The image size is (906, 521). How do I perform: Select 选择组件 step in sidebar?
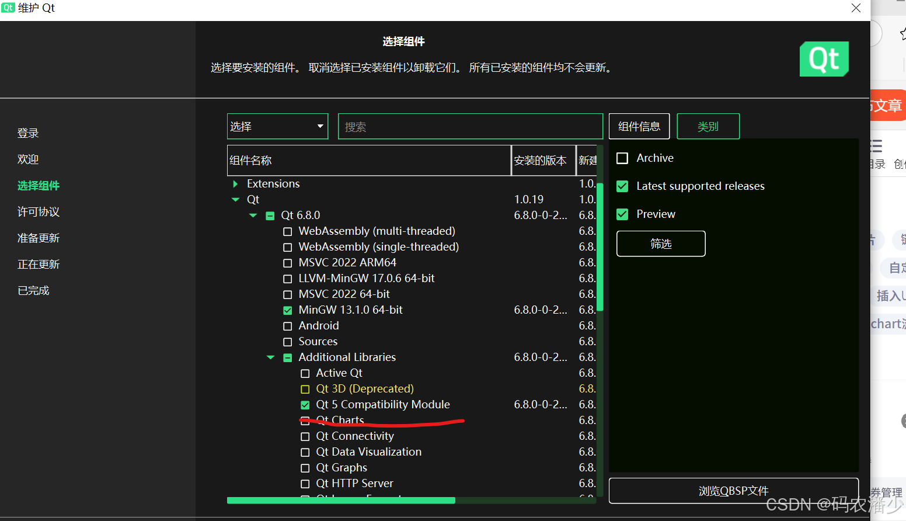39,186
